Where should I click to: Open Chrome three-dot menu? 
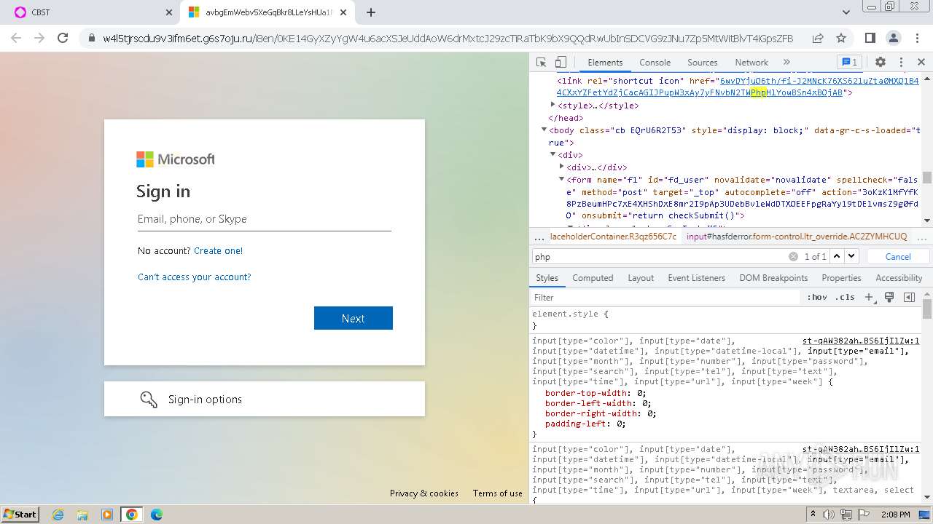(917, 38)
